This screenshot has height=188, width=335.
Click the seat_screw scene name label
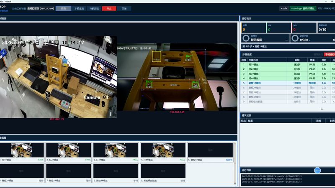tap(41, 8)
